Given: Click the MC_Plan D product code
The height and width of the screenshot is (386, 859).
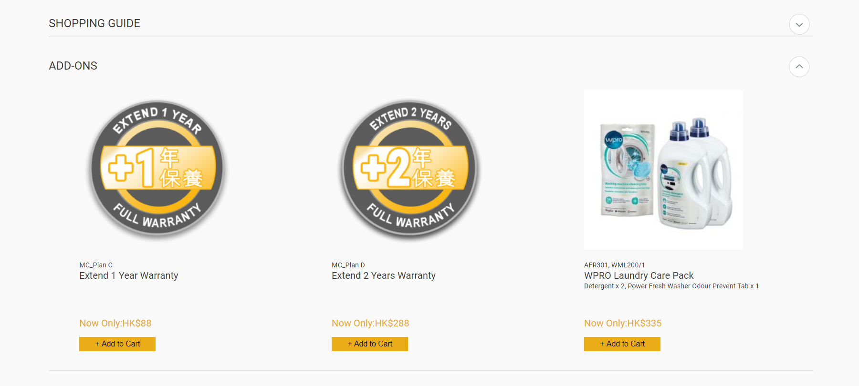Looking at the screenshot, I should 348,265.
